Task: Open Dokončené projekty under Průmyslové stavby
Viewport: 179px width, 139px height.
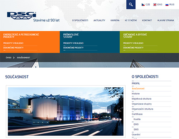Action: point(73,48)
